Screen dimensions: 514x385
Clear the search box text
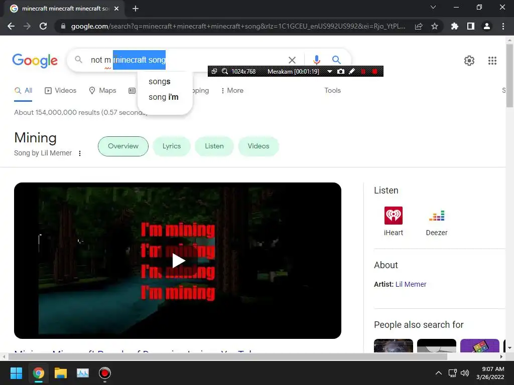click(292, 60)
